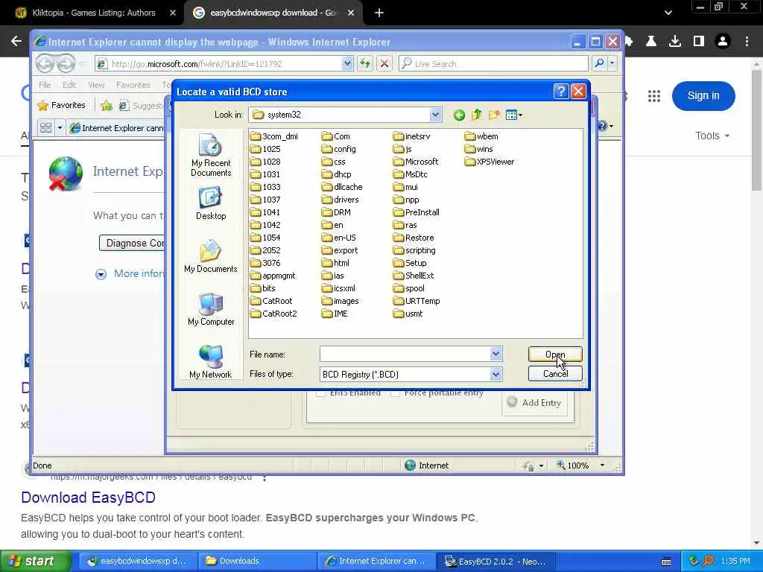Click the Open button
The width and height of the screenshot is (763, 572).
tap(555, 354)
